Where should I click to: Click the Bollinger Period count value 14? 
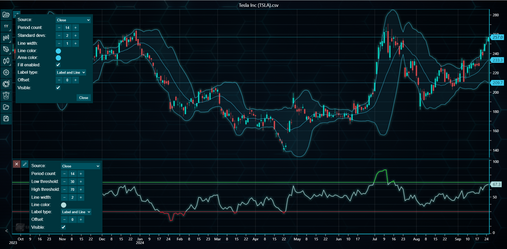pos(67,28)
